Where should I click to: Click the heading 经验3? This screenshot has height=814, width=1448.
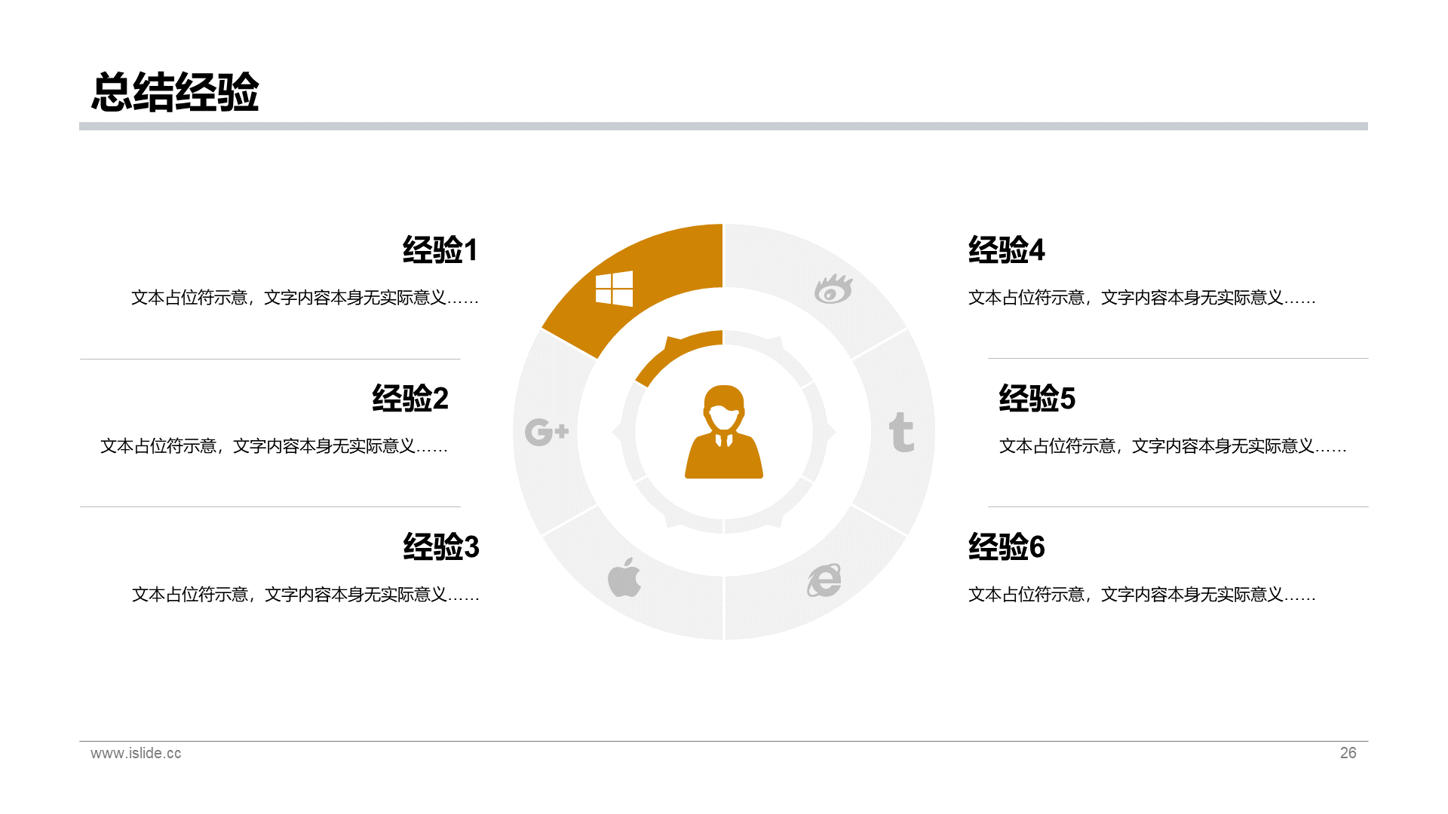point(441,546)
